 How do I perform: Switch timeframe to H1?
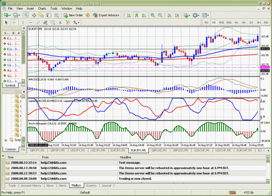tap(236, 22)
